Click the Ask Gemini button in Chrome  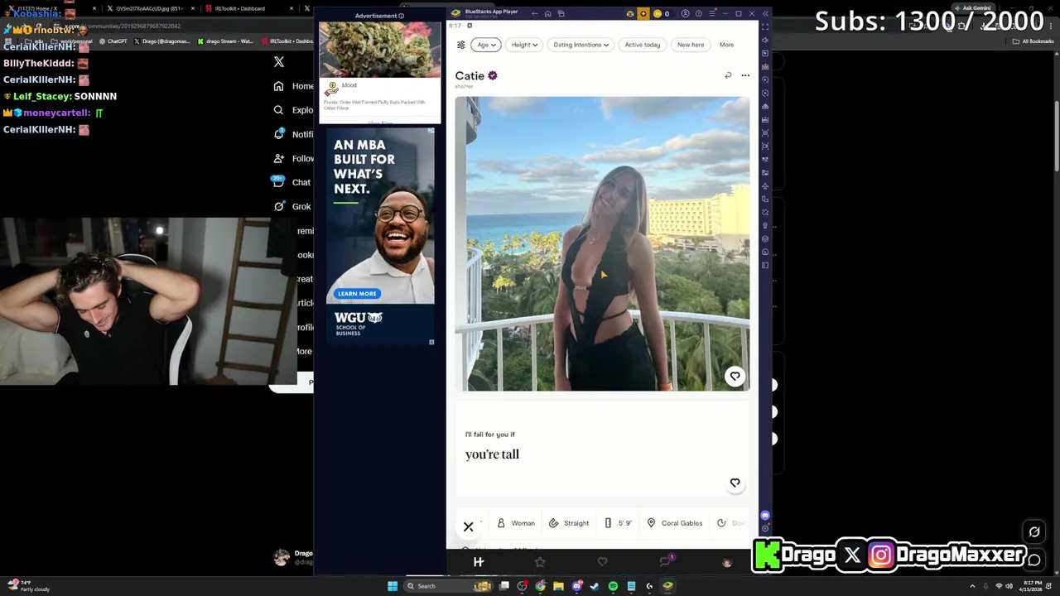[973, 8]
